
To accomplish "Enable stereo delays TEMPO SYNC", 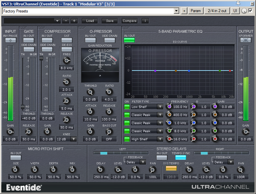I will [180, 158].
